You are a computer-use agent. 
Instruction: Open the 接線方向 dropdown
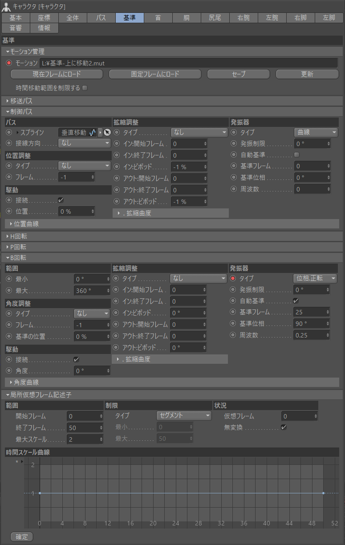(85, 144)
